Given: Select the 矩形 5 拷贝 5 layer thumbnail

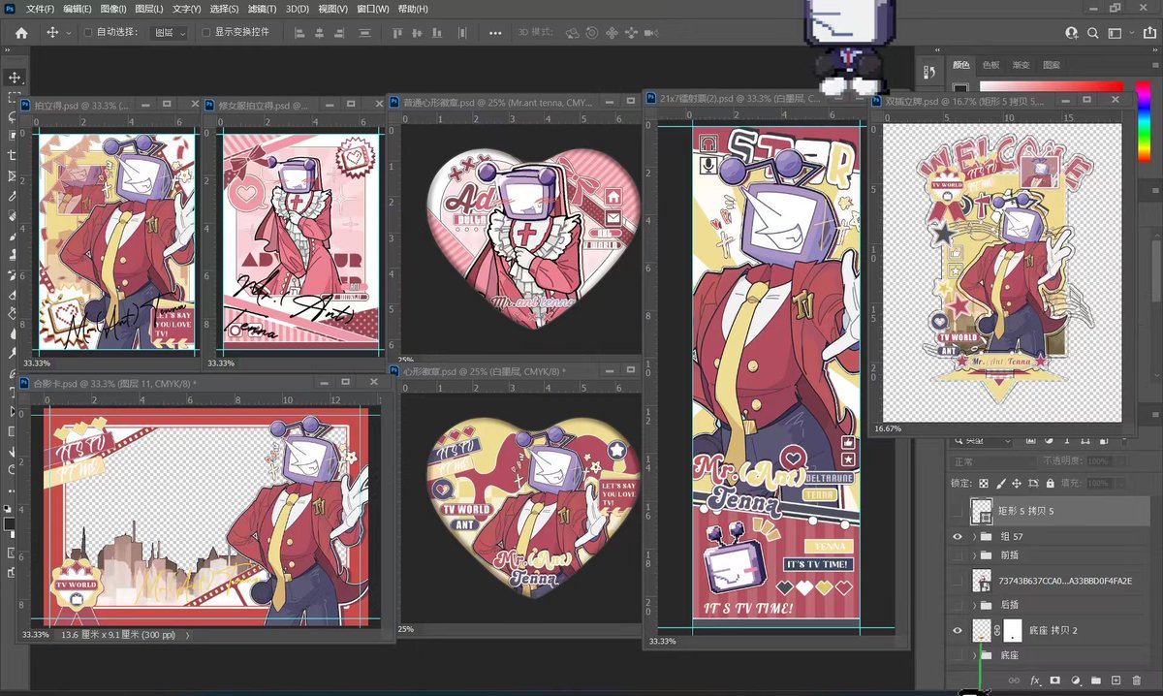Looking at the screenshot, I should (x=982, y=511).
